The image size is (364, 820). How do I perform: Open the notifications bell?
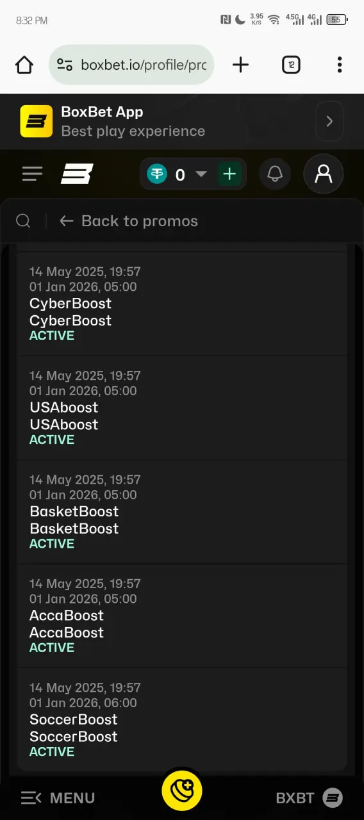click(275, 174)
